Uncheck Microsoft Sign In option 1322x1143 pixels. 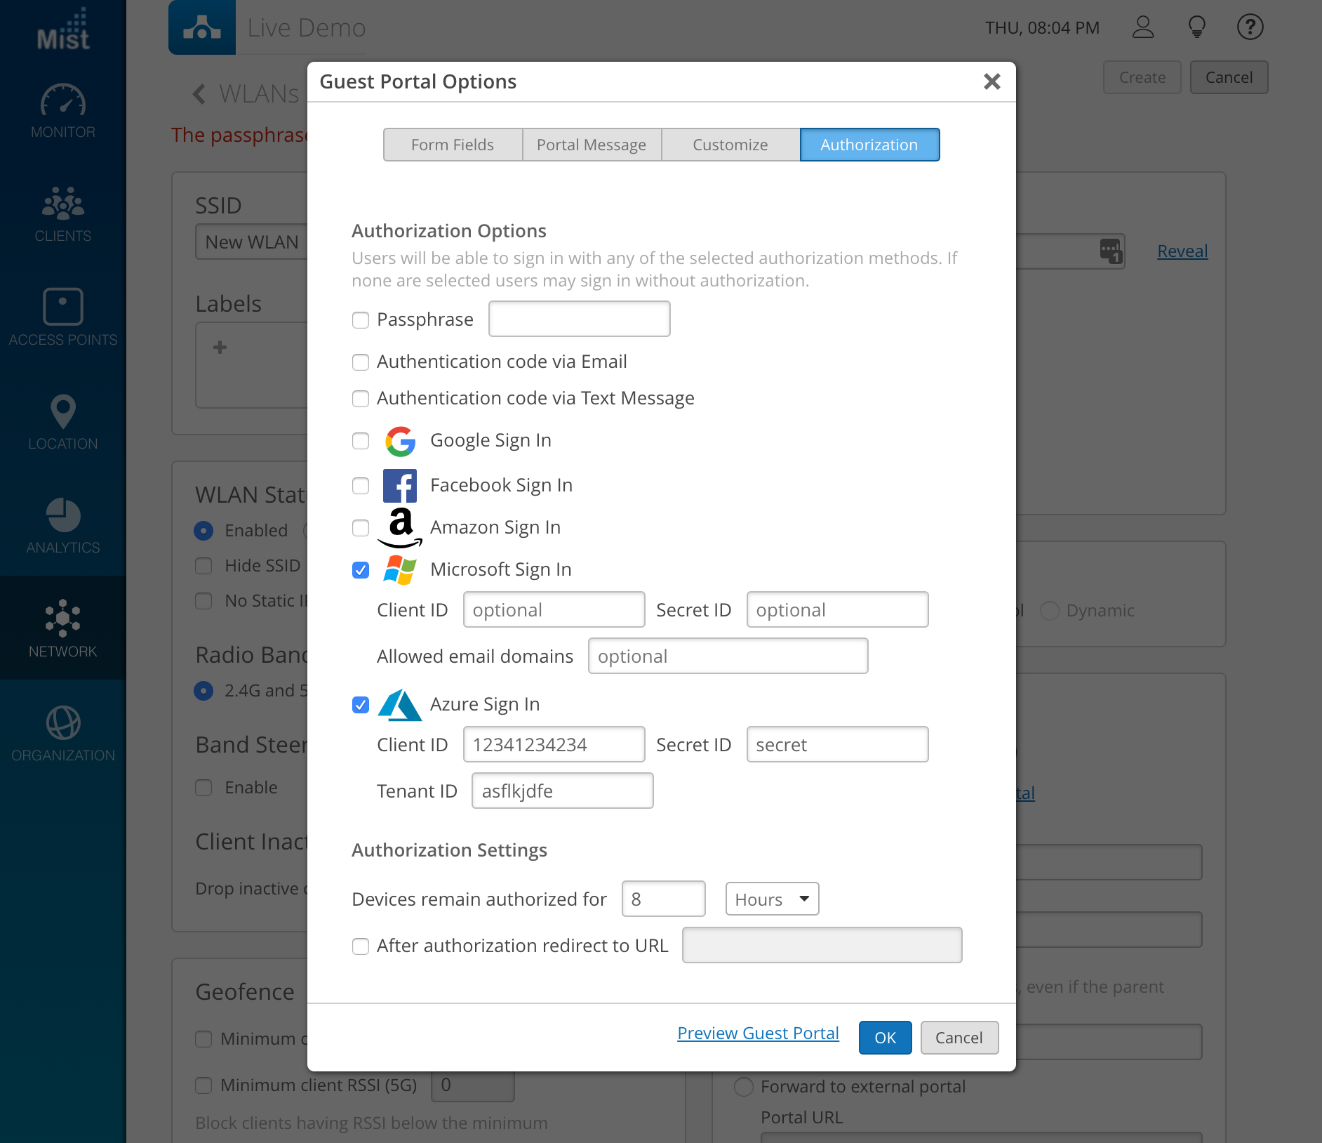pos(361,570)
